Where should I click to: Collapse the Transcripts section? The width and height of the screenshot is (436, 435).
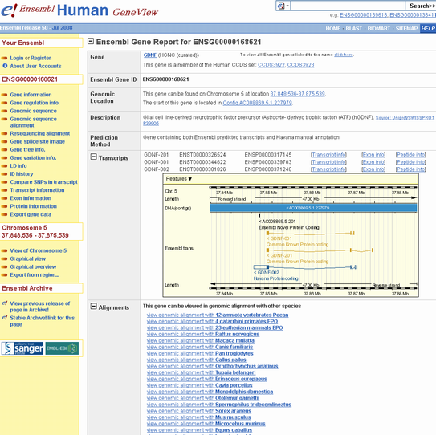tap(94, 157)
